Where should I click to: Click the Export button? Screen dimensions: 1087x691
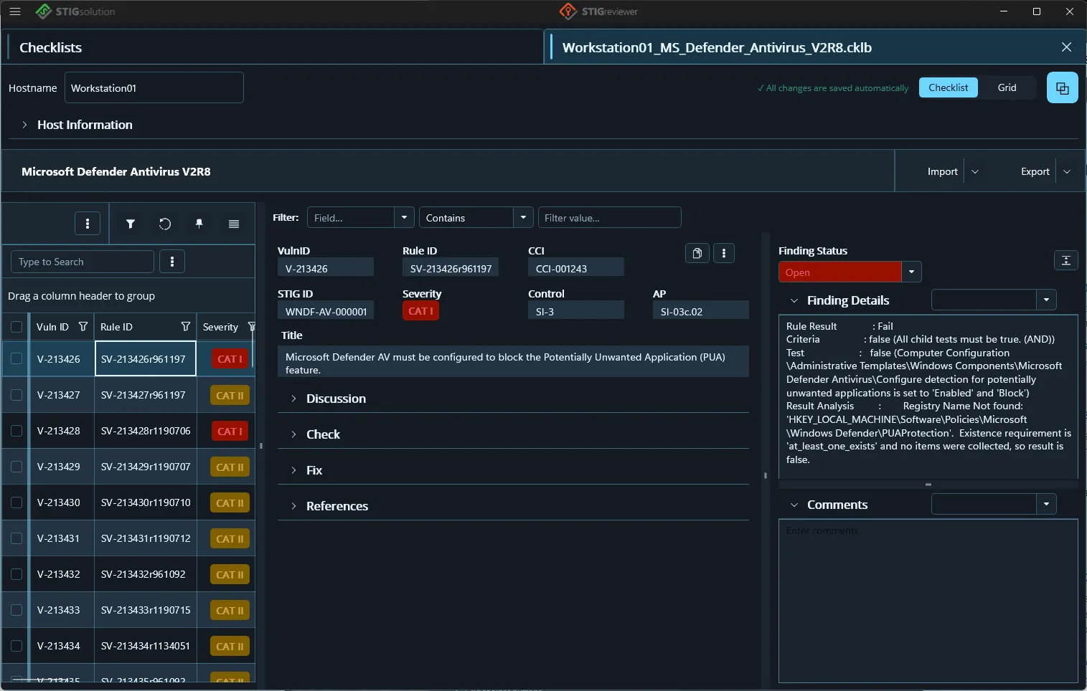(x=1035, y=171)
